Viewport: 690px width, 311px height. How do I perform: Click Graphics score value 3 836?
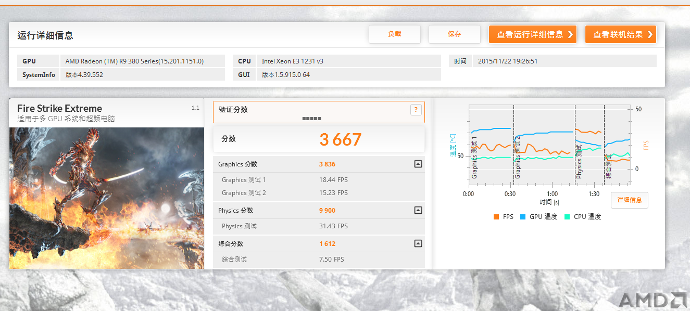coord(327,164)
